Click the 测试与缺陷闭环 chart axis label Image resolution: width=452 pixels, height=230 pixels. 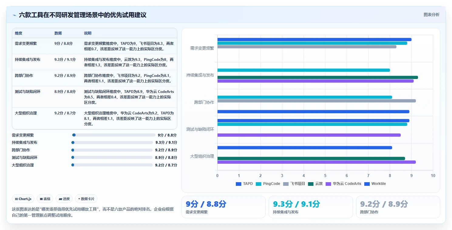[x=200, y=129]
